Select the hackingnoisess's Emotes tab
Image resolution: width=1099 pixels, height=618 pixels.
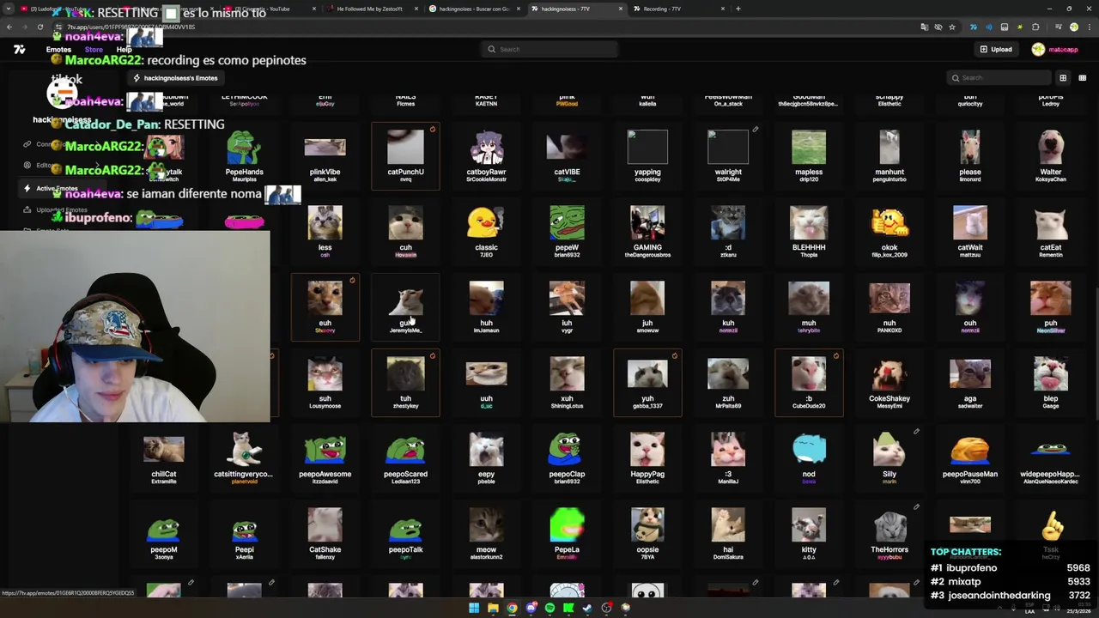tap(176, 78)
